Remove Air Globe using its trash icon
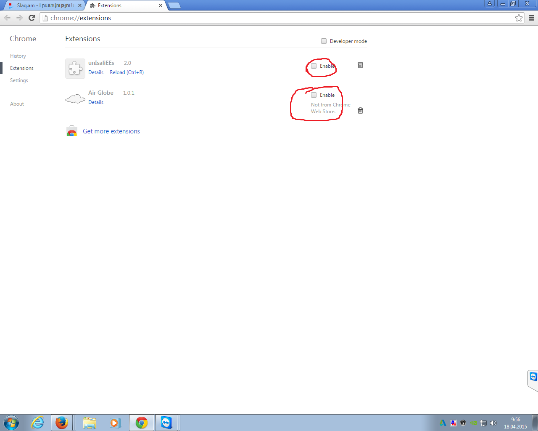This screenshot has height=431, width=538. (360, 111)
